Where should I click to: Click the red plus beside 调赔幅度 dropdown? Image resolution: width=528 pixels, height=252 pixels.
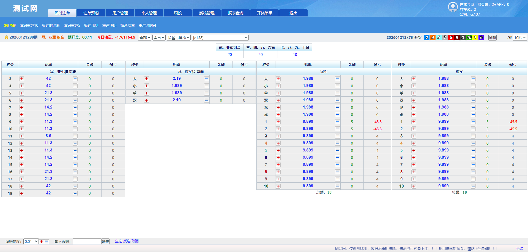(42, 242)
